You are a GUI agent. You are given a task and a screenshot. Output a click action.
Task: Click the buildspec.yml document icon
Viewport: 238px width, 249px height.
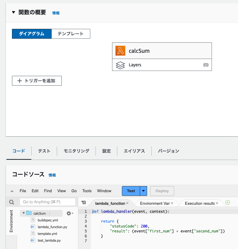tap(33, 220)
